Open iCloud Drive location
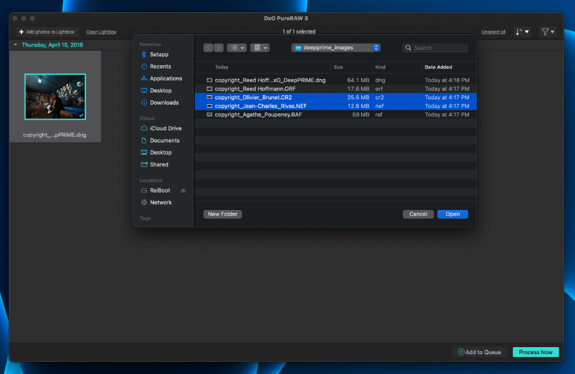Screen dimensions: 575x374 click(x=165, y=129)
